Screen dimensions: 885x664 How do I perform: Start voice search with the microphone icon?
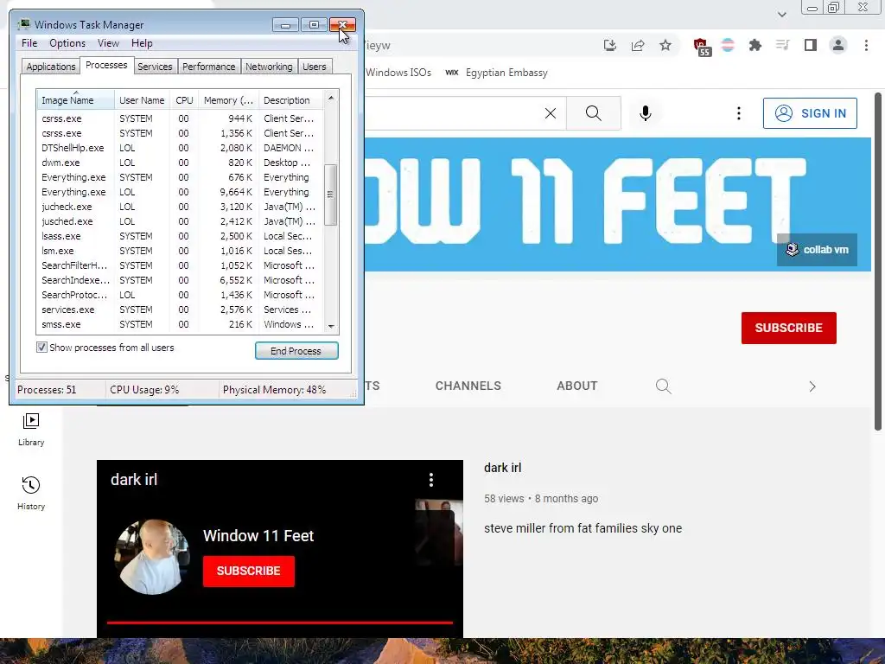(646, 113)
